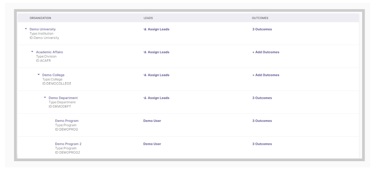Open the Demo University organization name
The width and height of the screenshot is (376, 170).
click(42, 29)
